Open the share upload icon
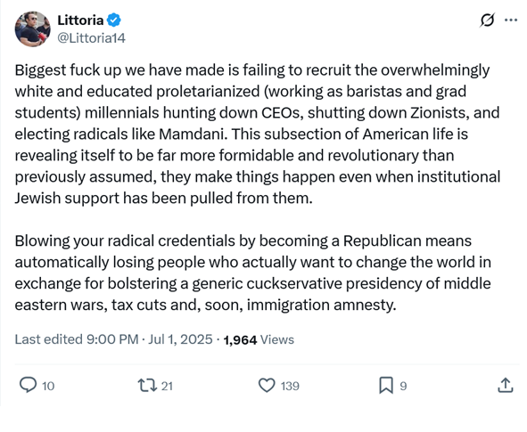The height and width of the screenshot is (432, 527). 506,385
